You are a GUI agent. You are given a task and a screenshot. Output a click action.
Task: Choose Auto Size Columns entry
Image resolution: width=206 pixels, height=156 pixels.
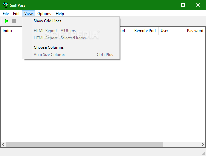tap(71, 55)
